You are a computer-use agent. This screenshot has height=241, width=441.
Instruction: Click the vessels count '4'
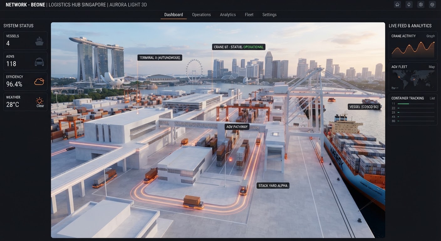8,43
